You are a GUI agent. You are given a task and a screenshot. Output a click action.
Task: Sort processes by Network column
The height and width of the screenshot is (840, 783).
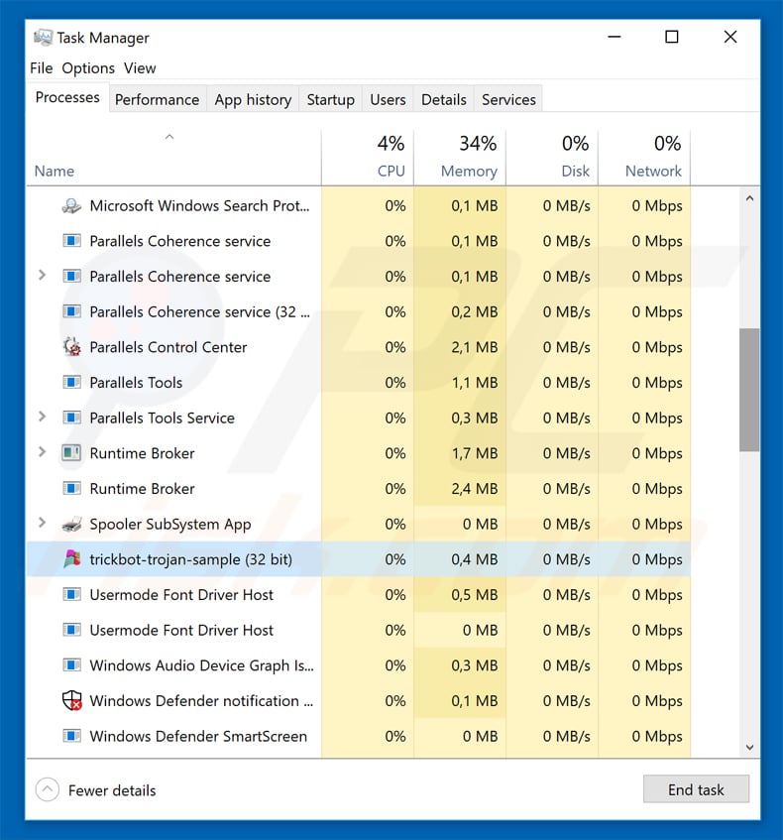pyautogui.click(x=644, y=158)
